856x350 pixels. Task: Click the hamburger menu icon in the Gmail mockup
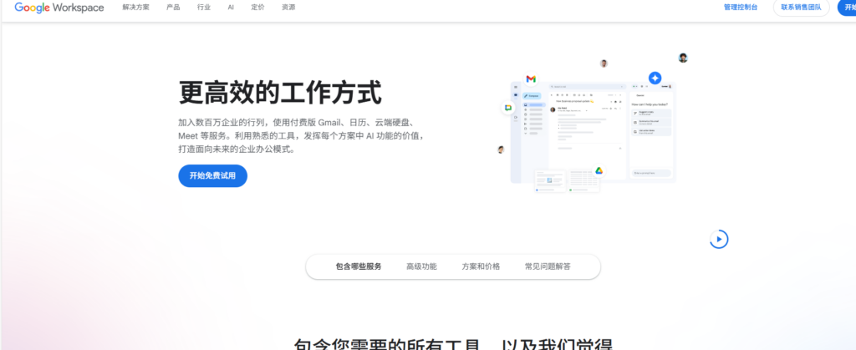tap(515, 87)
